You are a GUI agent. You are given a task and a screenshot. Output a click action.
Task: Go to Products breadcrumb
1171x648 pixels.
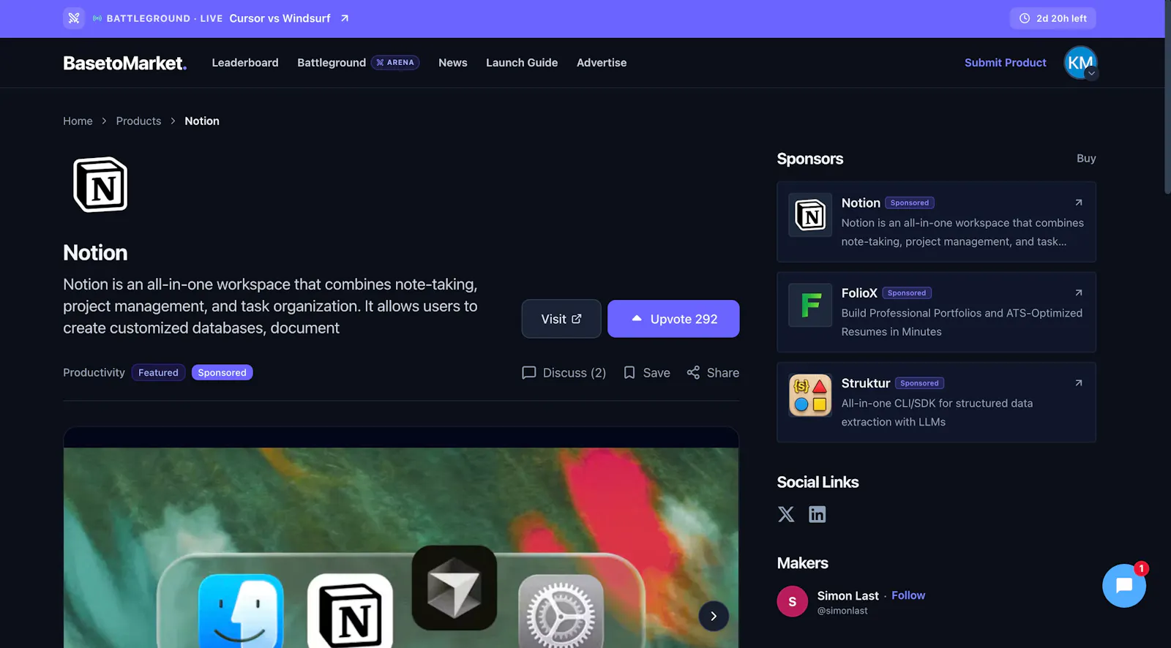click(138, 121)
